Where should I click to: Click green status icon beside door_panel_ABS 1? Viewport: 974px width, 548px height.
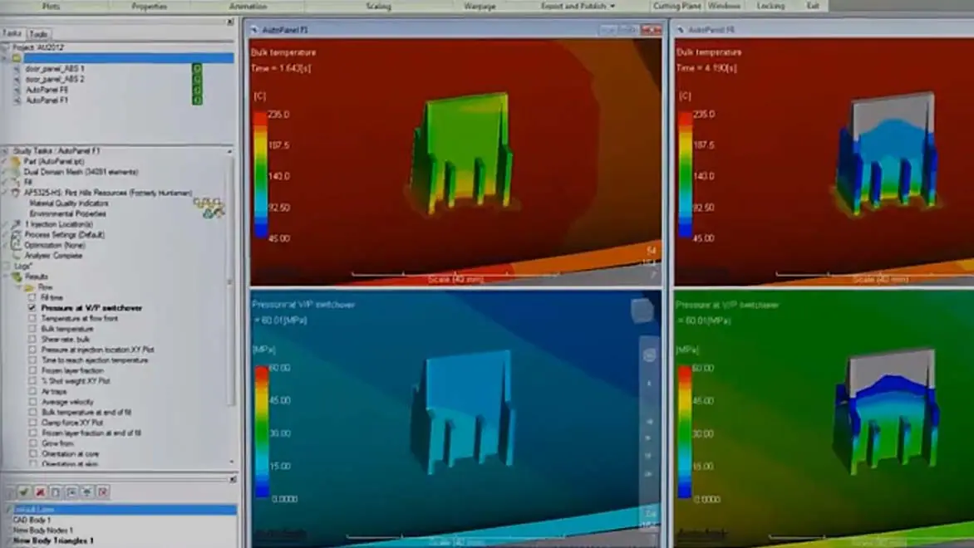tap(197, 69)
